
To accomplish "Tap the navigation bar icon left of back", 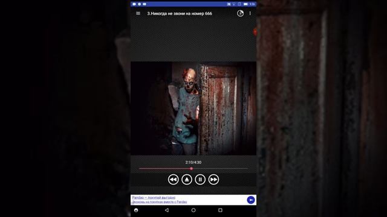I will pyautogui.click(x=136, y=210).
